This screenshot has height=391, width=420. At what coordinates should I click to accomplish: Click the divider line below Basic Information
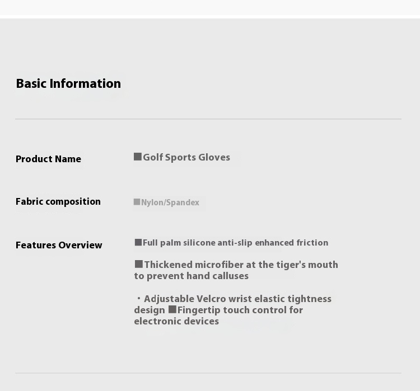(208, 119)
